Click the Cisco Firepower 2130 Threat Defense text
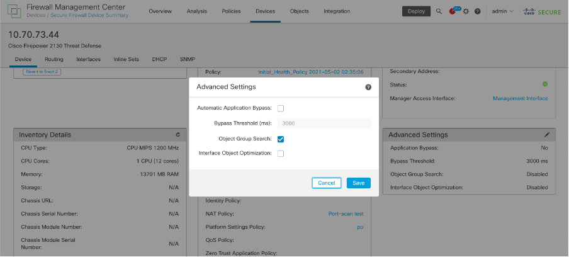The height and width of the screenshot is (257, 569). coord(55,46)
